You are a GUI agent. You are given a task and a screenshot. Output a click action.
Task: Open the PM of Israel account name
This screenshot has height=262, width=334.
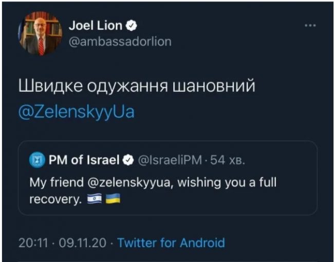(x=83, y=160)
